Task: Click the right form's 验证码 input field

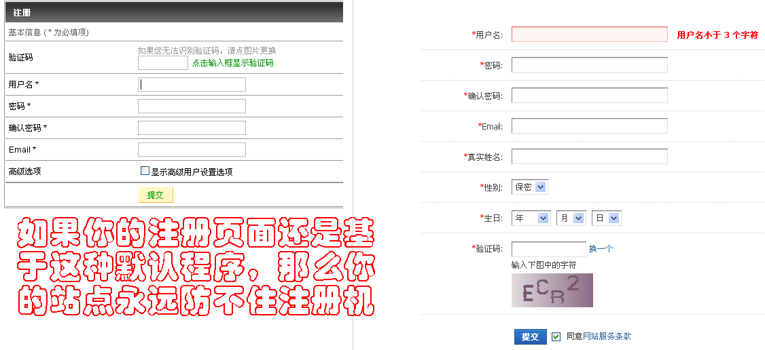Action: coord(549,249)
